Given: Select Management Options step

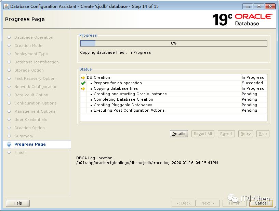Looking at the screenshot, I should tap(35, 111).
